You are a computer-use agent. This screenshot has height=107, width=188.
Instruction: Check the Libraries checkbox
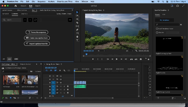click(x=157, y=32)
